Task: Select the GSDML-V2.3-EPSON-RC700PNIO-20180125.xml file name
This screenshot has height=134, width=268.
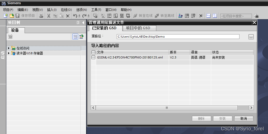Action: pyautogui.click(x=130, y=57)
